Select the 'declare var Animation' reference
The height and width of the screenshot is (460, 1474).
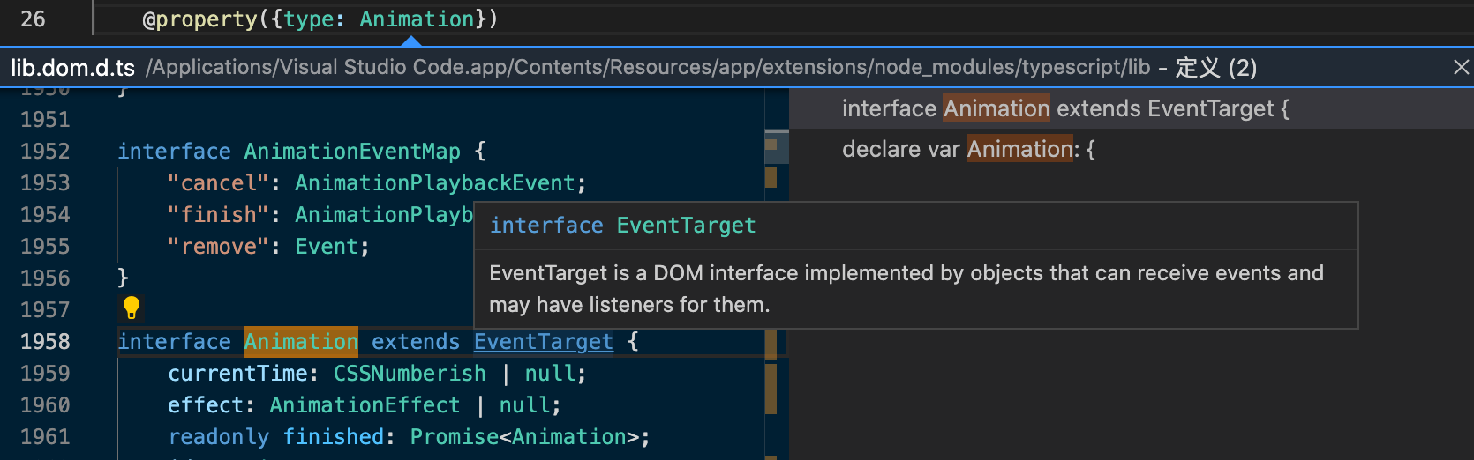pyautogui.click(x=968, y=149)
